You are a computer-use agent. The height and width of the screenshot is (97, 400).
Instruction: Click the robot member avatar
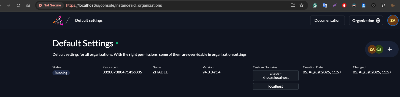coord(379,49)
